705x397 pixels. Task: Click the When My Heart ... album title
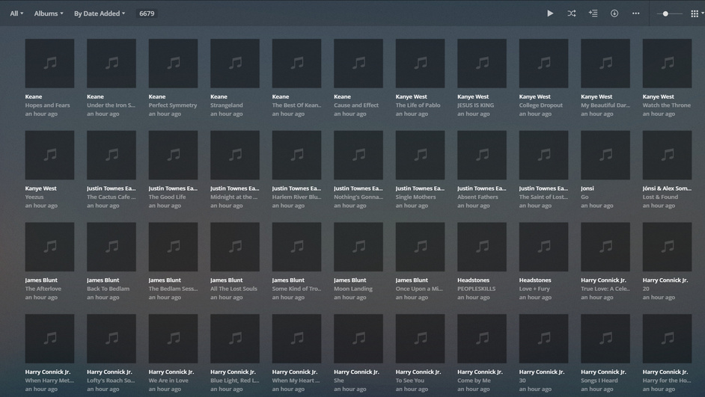click(296, 380)
